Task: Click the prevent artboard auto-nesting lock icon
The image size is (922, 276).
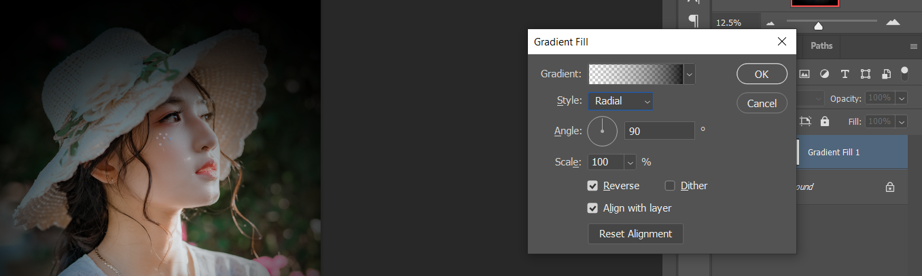Action: 806,121
